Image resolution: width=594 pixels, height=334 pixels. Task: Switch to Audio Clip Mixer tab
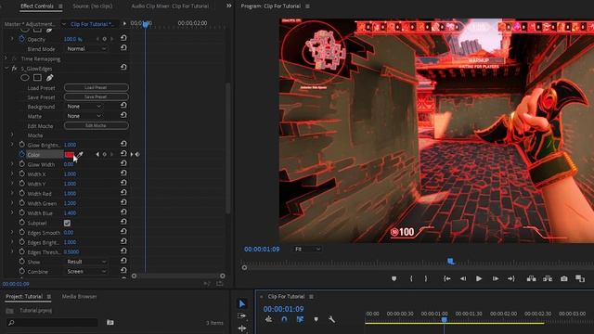[x=170, y=6]
